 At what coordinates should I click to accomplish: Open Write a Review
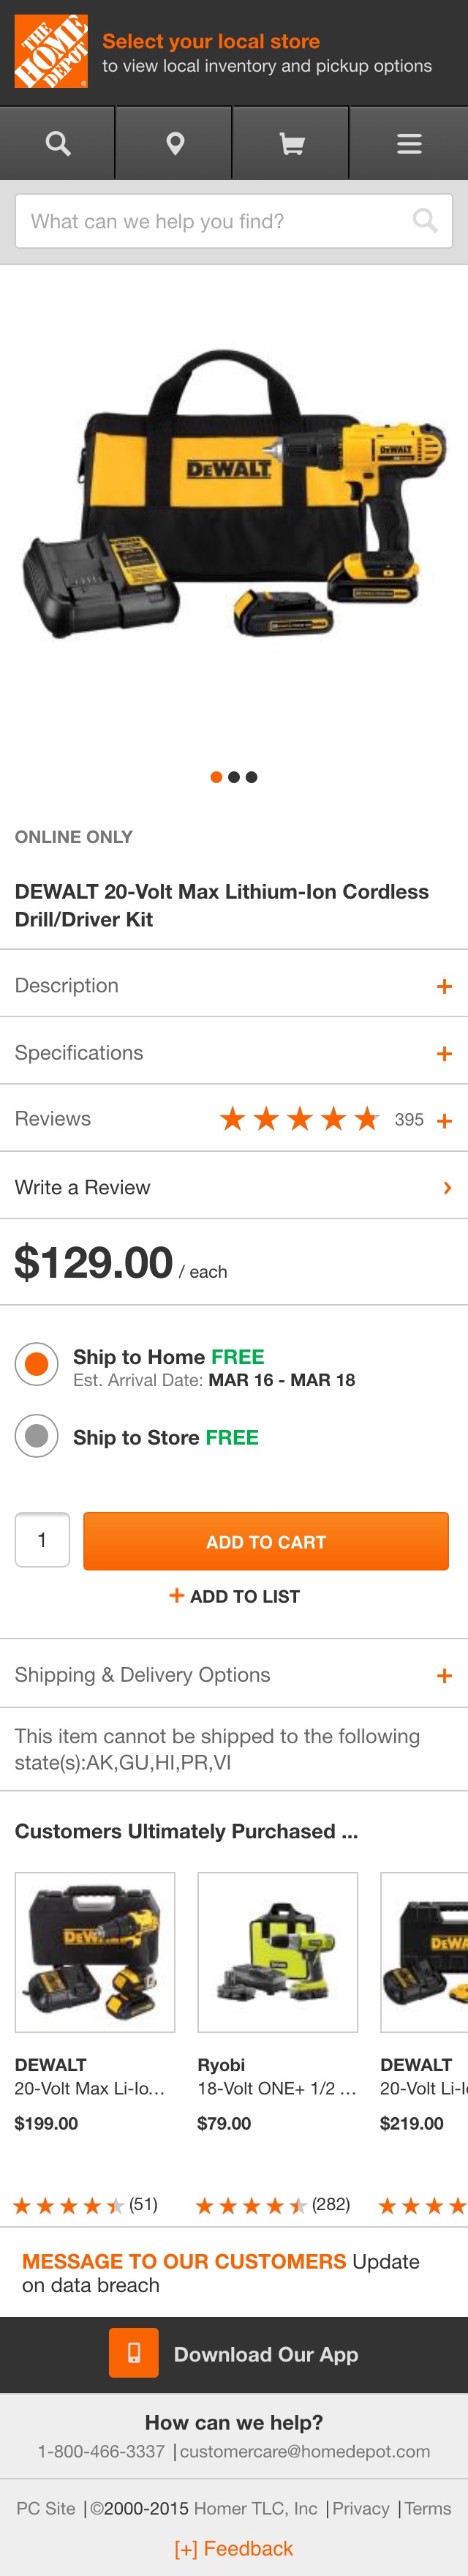234,1187
